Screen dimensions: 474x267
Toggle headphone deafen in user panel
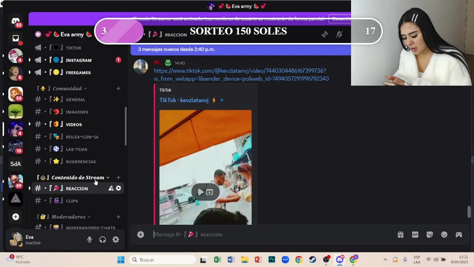[103, 240]
